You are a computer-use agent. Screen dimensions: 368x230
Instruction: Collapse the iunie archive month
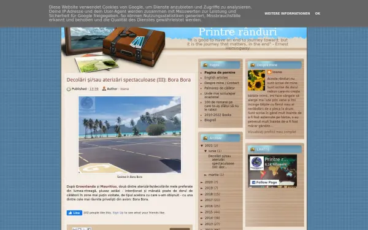pos(205,151)
